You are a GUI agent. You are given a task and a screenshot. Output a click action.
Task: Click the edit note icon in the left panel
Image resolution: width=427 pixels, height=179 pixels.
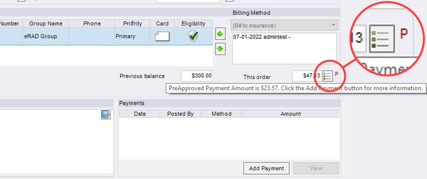(105, 114)
